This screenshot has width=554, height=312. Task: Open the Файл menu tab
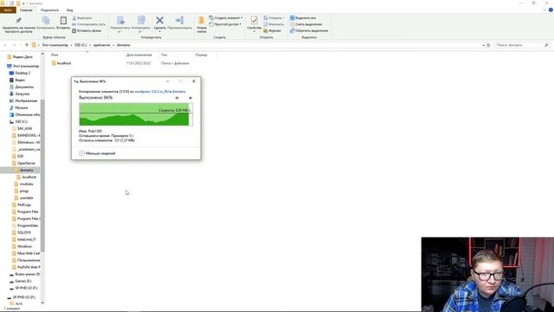tap(8, 10)
